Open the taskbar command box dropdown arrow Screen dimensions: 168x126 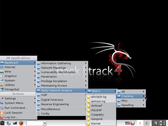point(45,123)
